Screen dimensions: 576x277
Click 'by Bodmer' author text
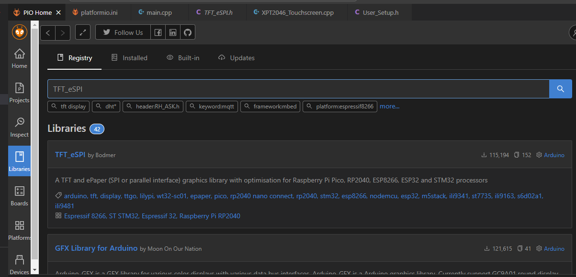tap(102, 155)
